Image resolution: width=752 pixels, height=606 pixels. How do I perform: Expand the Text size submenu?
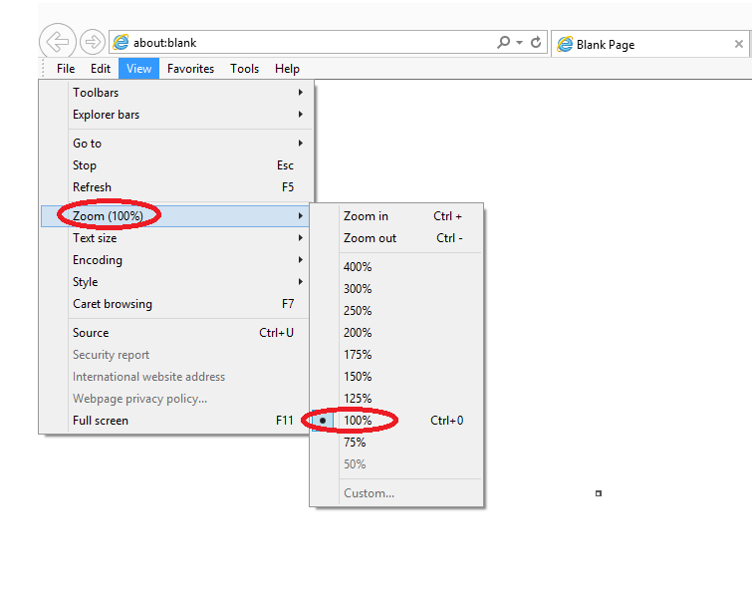tap(175, 238)
